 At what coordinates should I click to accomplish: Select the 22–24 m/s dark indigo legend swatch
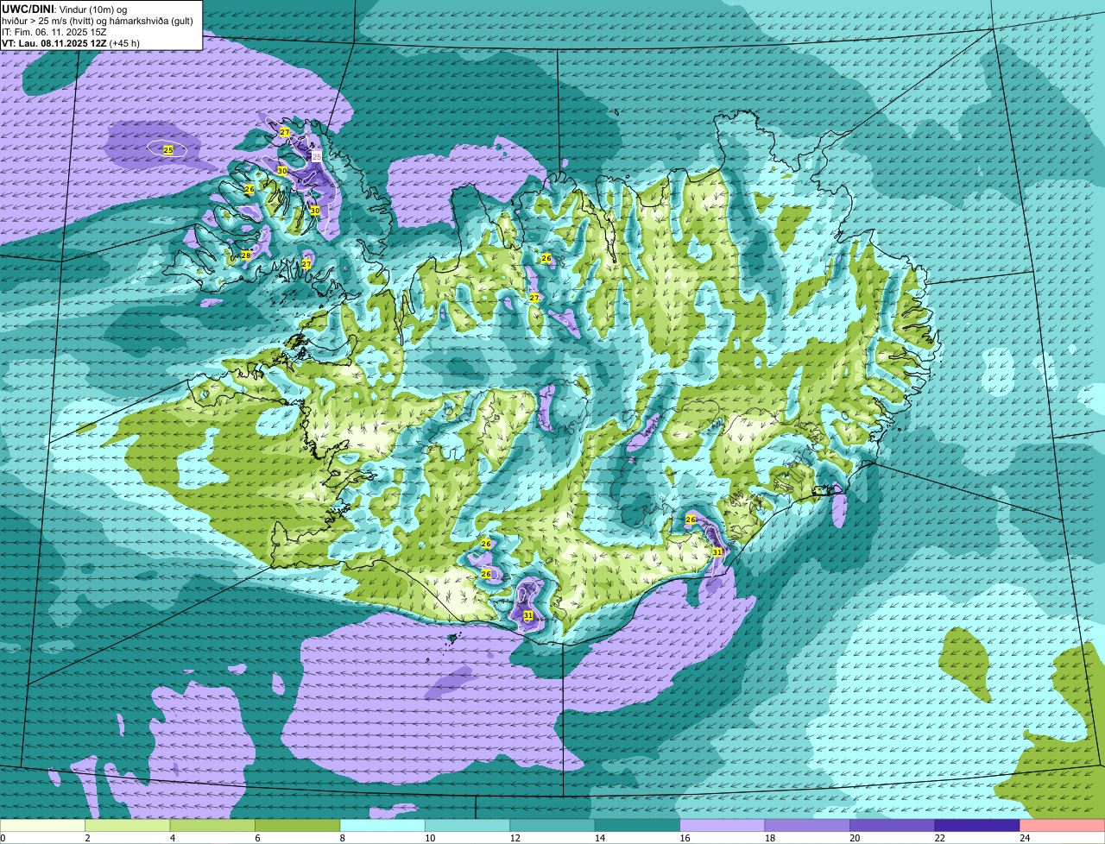pyautogui.click(x=977, y=826)
